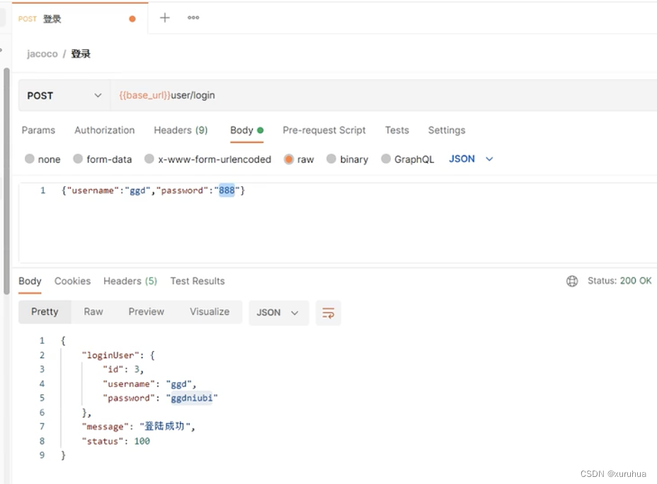Select the Preview response view
The height and width of the screenshot is (484, 657).
pyautogui.click(x=147, y=312)
